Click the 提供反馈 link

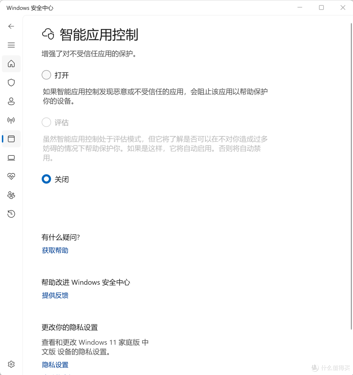tap(55, 295)
